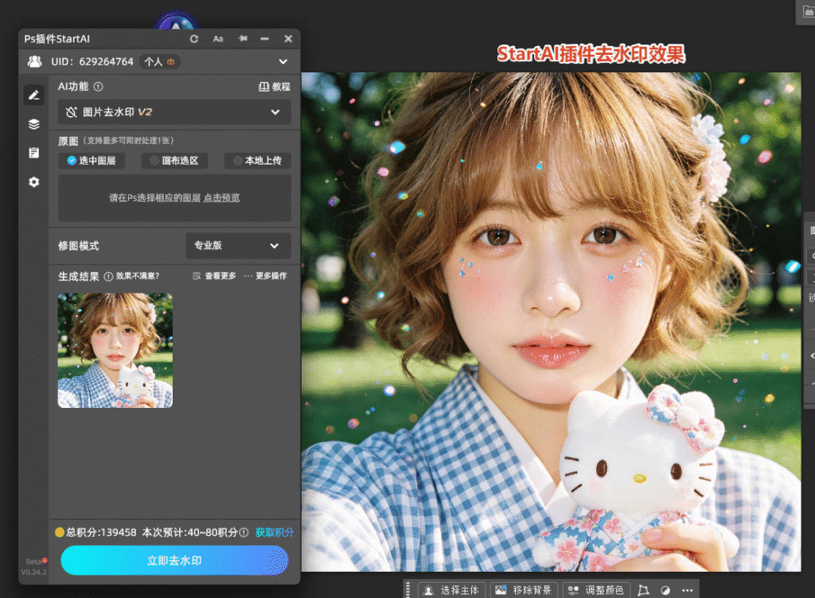Pin the StartAI plugin panel

[x=242, y=38]
